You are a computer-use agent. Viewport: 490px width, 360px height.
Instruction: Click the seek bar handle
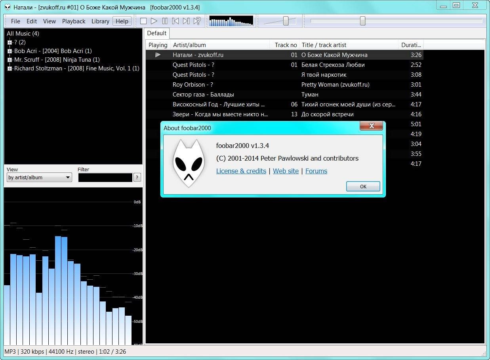[x=362, y=21]
